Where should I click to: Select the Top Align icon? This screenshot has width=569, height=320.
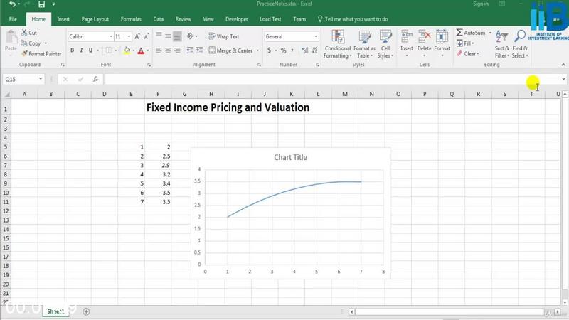click(x=159, y=36)
